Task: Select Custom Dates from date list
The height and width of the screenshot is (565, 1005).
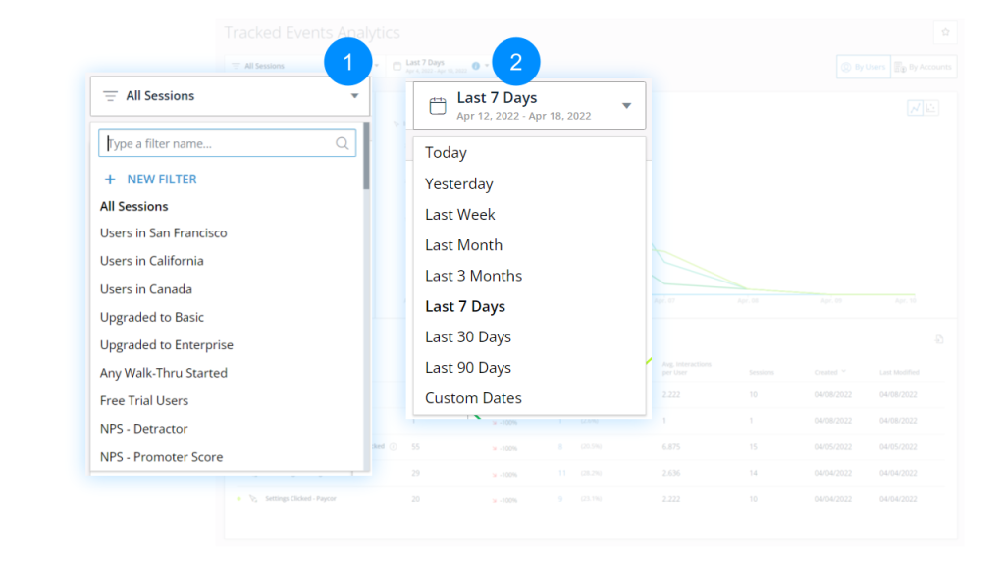Action: coord(473,398)
